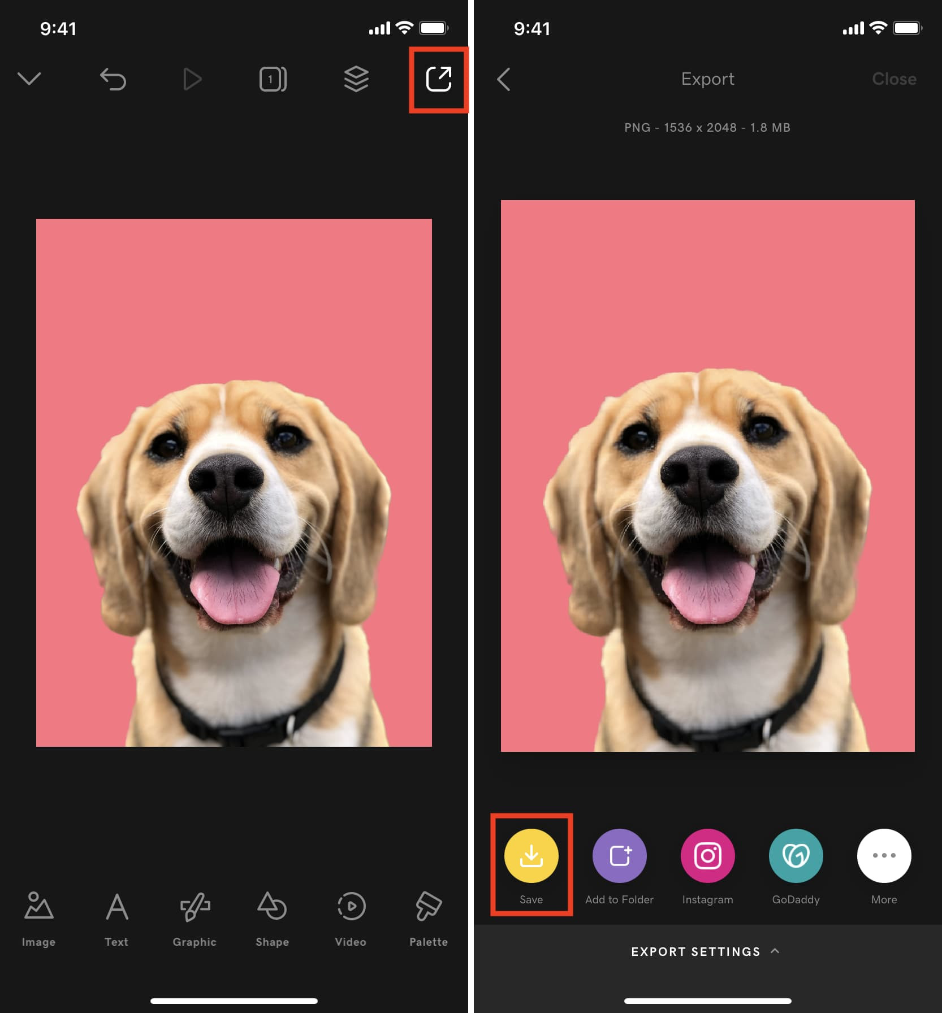Open the Palette tool

[429, 919]
